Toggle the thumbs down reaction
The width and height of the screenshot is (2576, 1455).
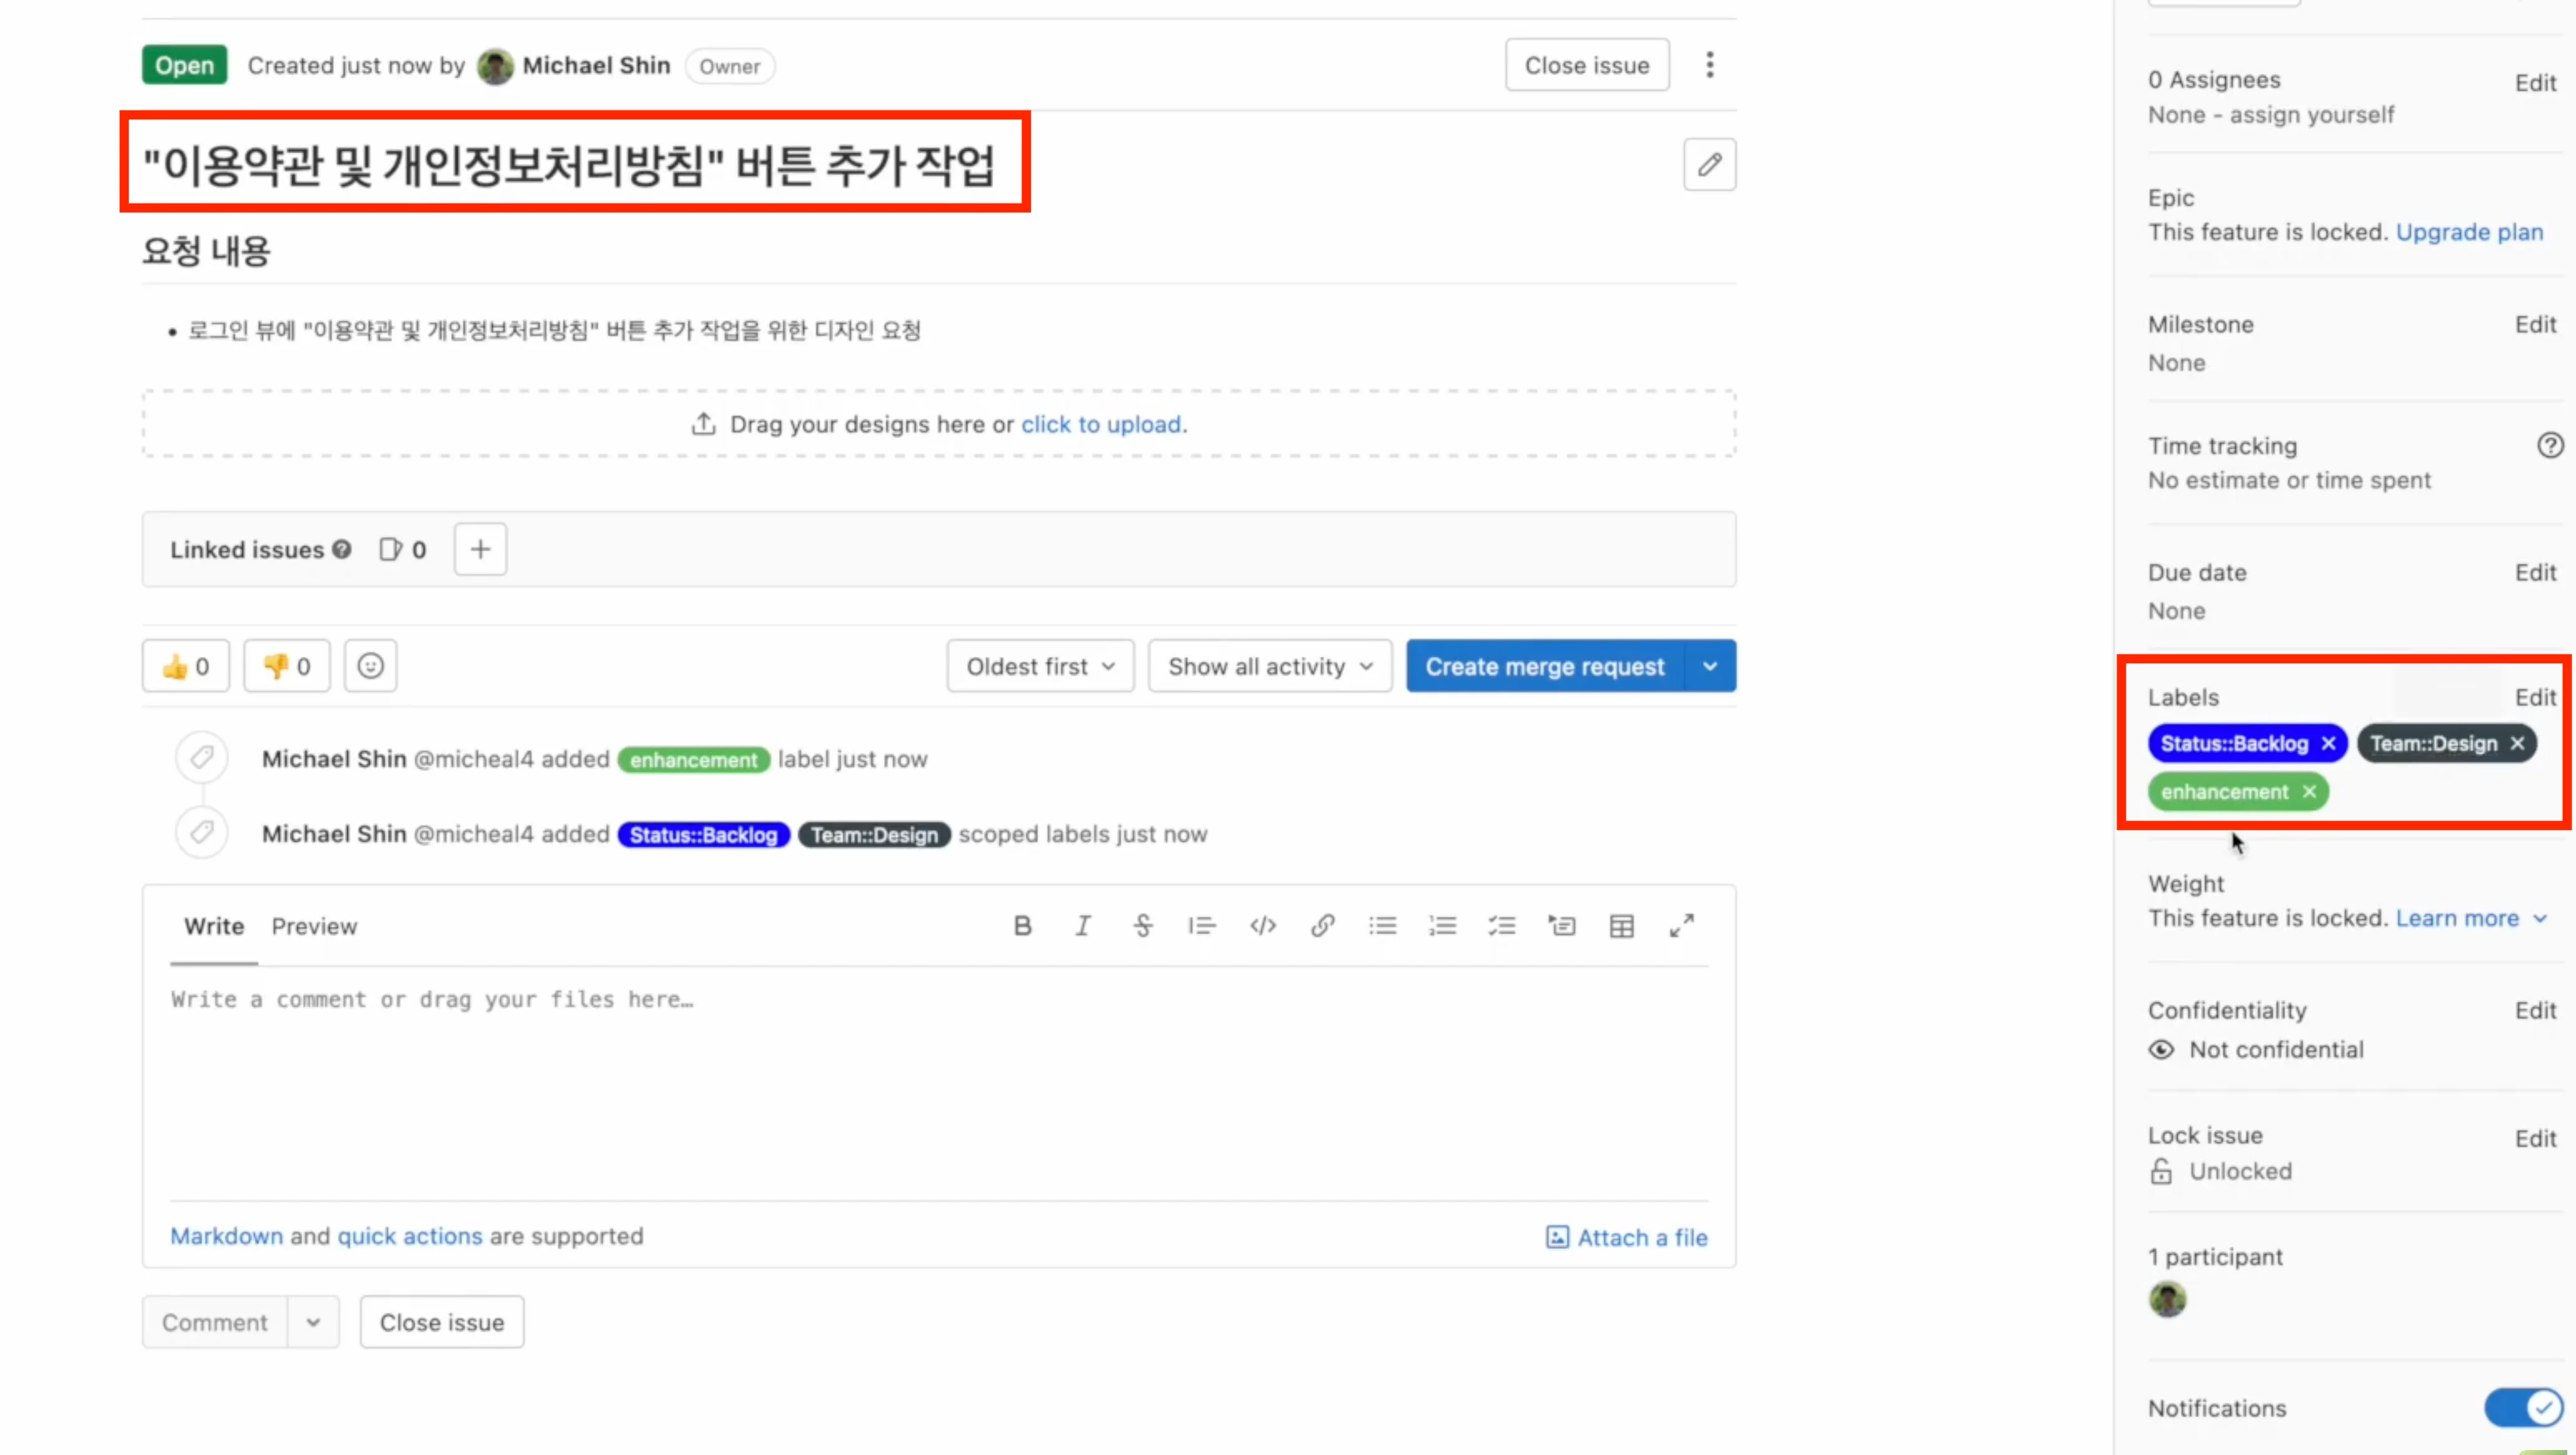pyautogui.click(x=286, y=665)
